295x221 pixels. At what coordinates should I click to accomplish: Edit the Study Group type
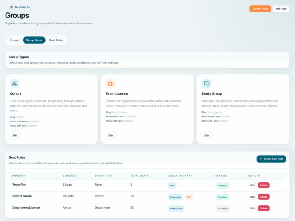pos(206,135)
